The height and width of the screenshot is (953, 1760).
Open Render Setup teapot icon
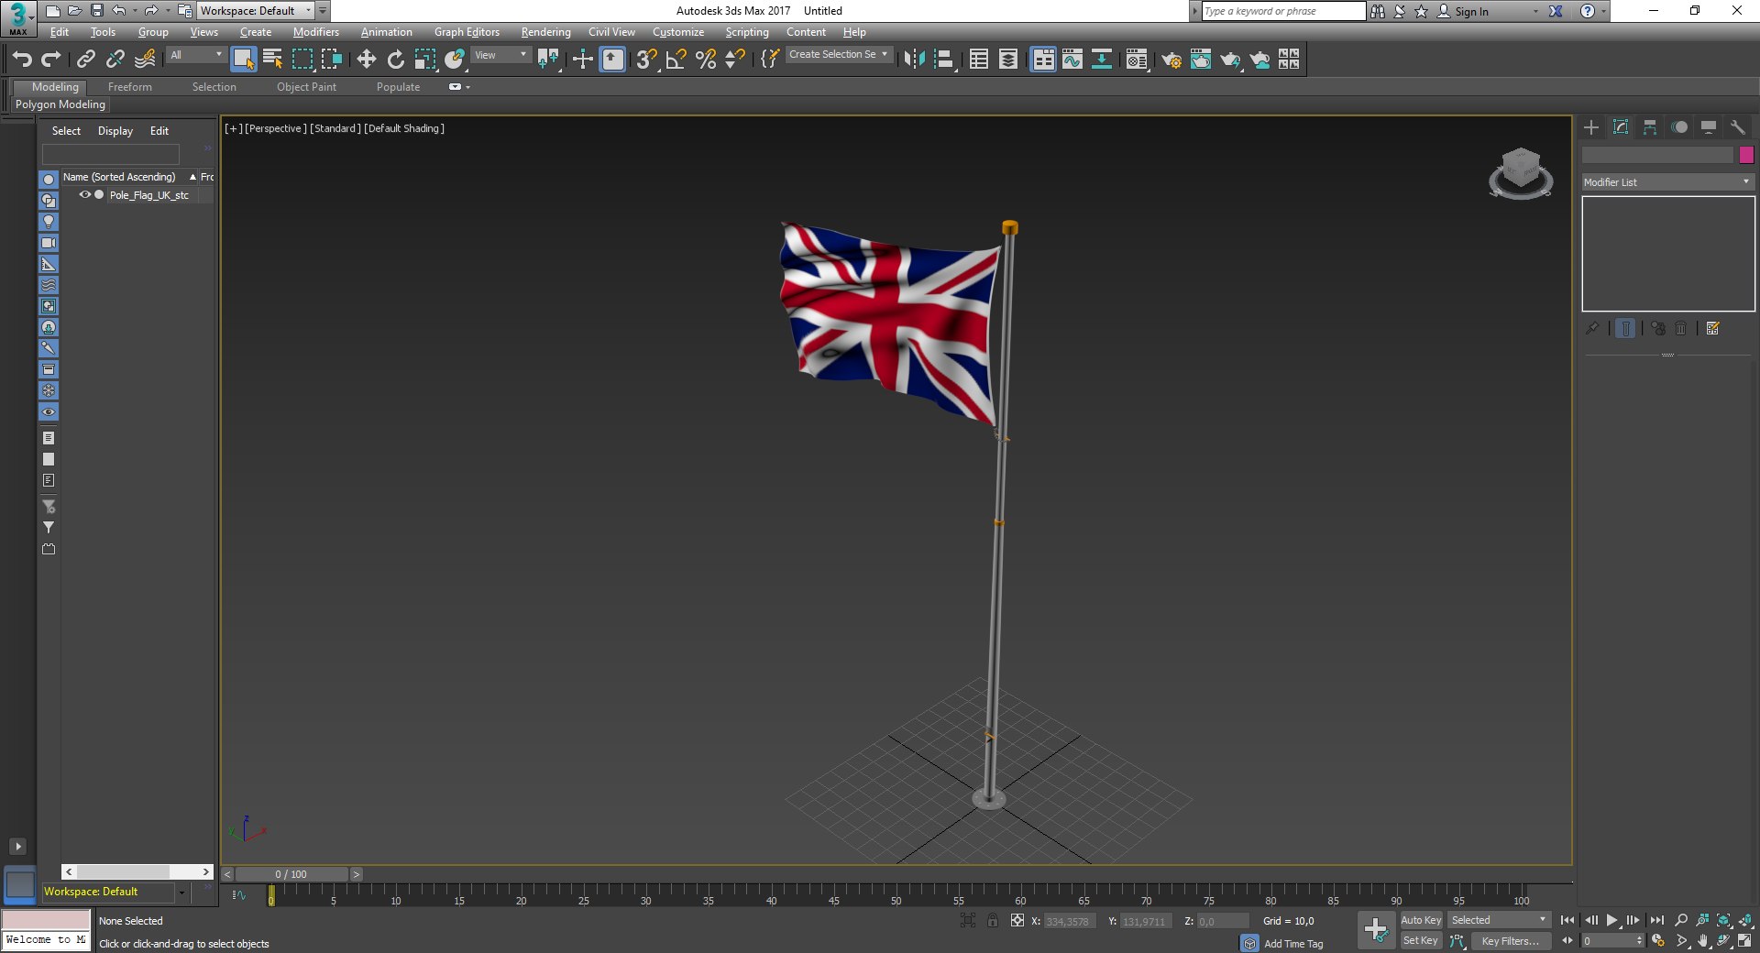click(1171, 60)
